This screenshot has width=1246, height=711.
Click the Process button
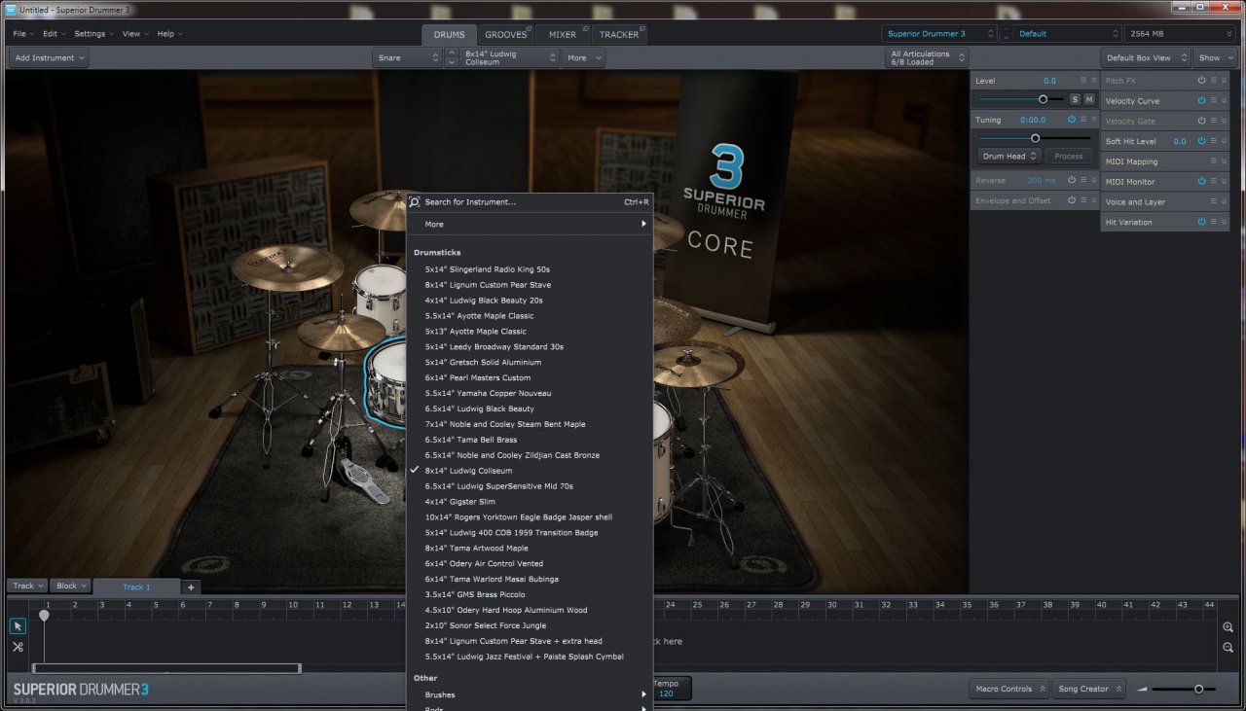pos(1069,156)
